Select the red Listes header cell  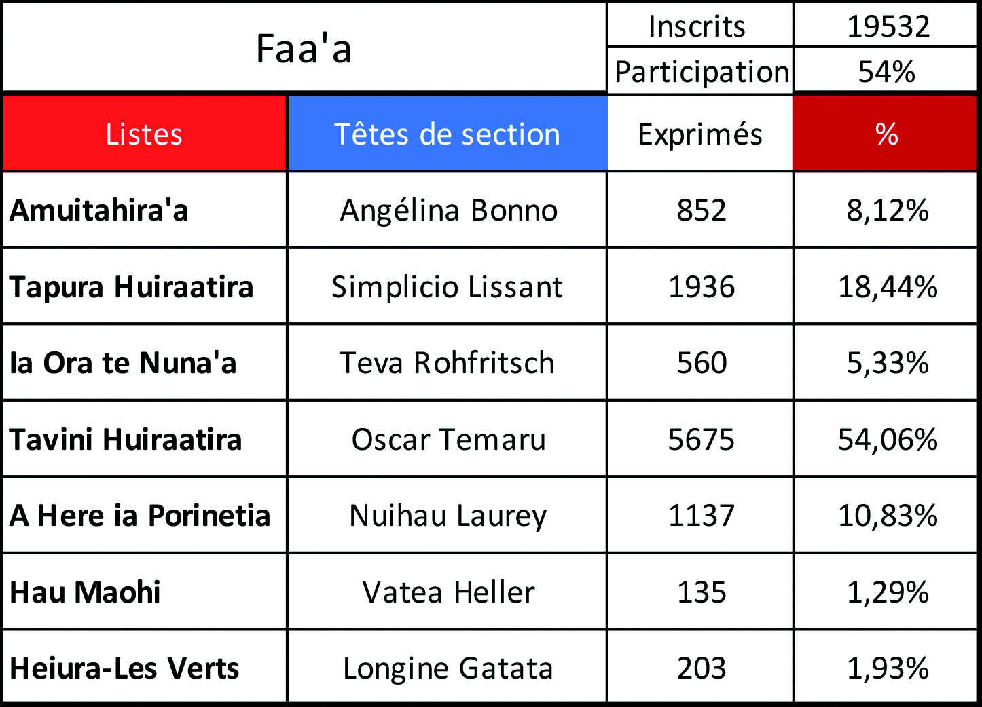coord(144,134)
